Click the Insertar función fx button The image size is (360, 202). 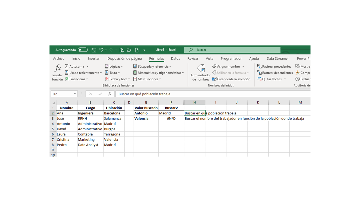coord(57,73)
